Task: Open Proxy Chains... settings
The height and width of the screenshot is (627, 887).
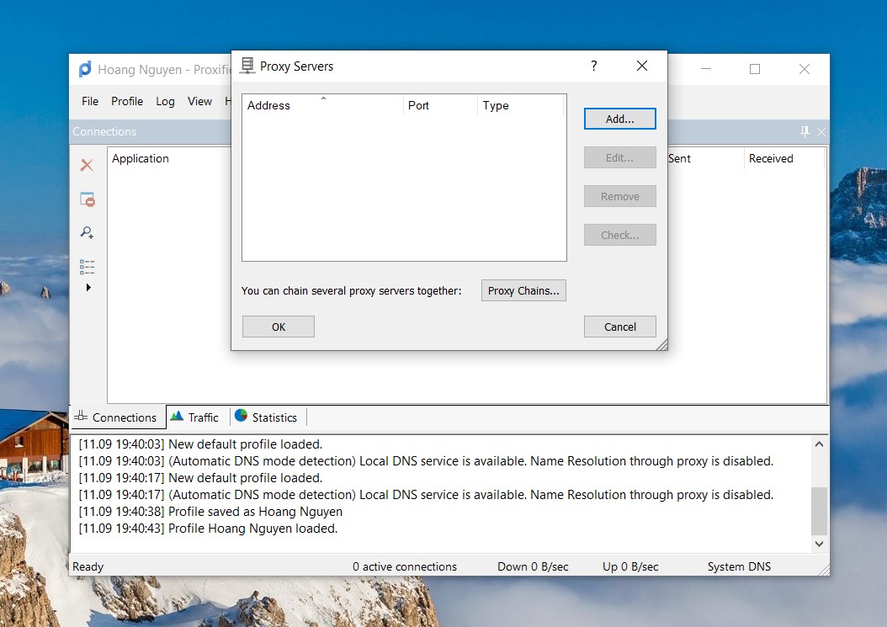Action: (x=523, y=290)
